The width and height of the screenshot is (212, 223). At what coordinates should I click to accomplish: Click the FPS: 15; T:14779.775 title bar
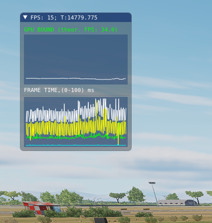pyautogui.click(x=76, y=17)
